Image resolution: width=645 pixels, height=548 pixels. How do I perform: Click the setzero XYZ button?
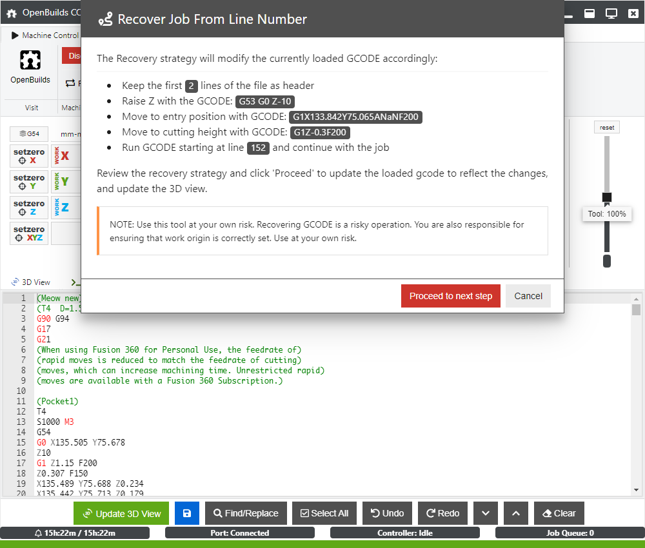[x=29, y=233]
